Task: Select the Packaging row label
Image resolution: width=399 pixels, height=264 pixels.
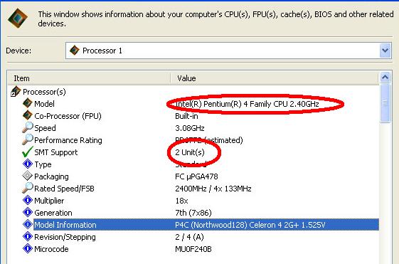Action: [51, 176]
